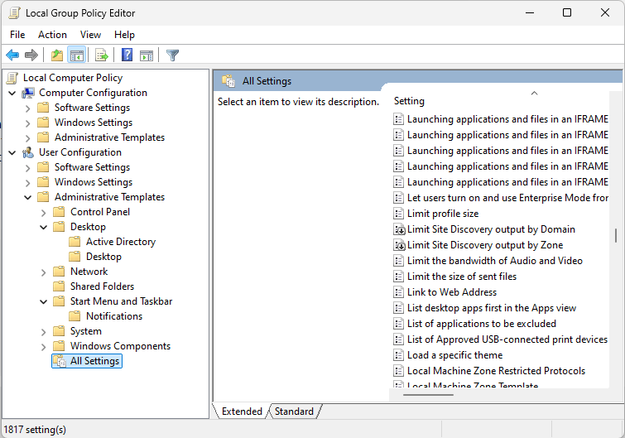Click the Limit Site Discovery output by Domain icon
Screen dimensions: 625x438
pyautogui.click(x=399, y=229)
